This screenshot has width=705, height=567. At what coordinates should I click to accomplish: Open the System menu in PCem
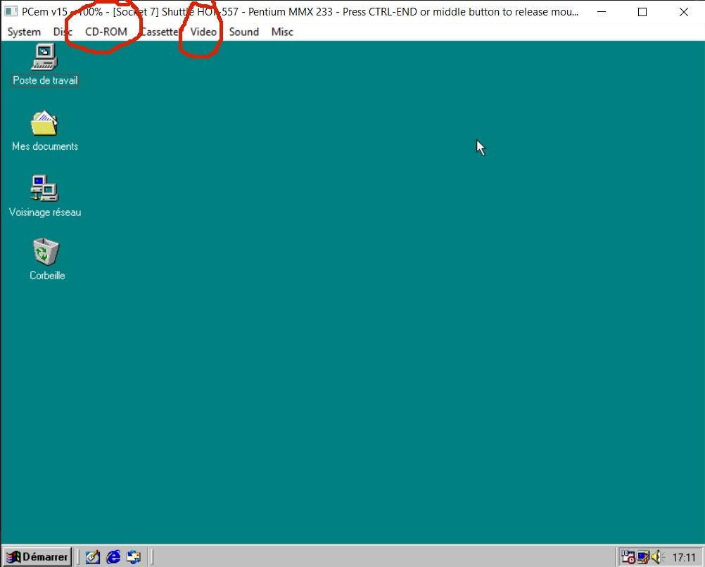(24, 32)
